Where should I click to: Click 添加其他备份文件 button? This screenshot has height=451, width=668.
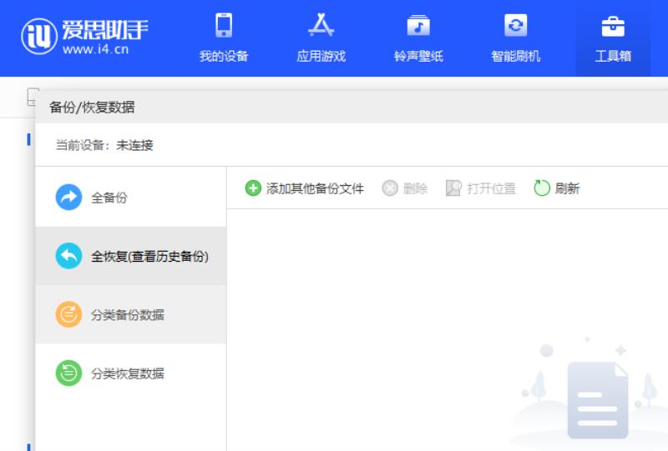[x=305, y=188]
